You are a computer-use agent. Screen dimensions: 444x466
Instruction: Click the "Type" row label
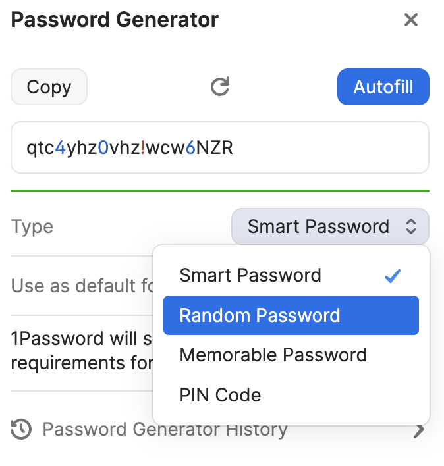pyautogui.click(x=32, y=227)
